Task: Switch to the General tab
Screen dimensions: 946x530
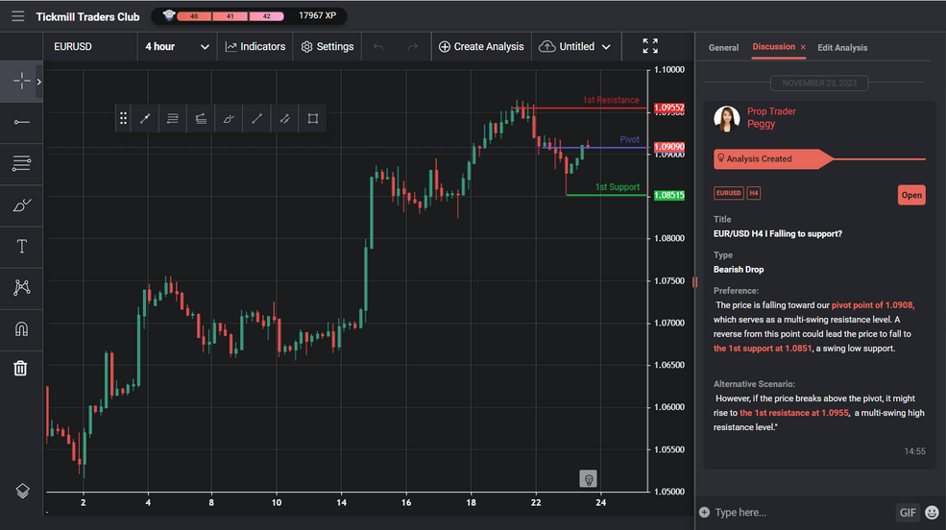Action: click(723, 48)
